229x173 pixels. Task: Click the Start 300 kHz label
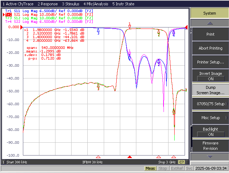tap(17, 162)
